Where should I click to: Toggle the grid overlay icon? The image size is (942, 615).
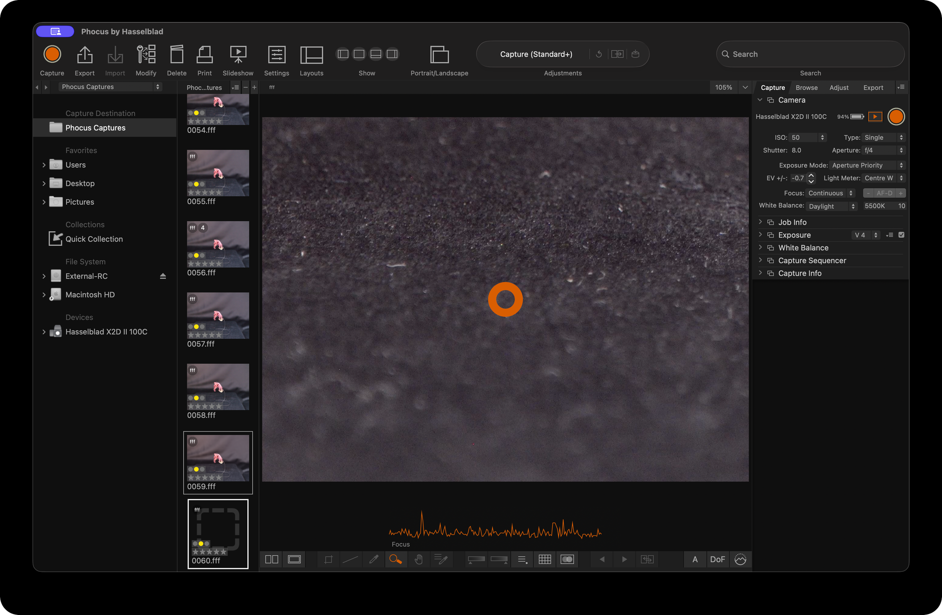point(545,559)
